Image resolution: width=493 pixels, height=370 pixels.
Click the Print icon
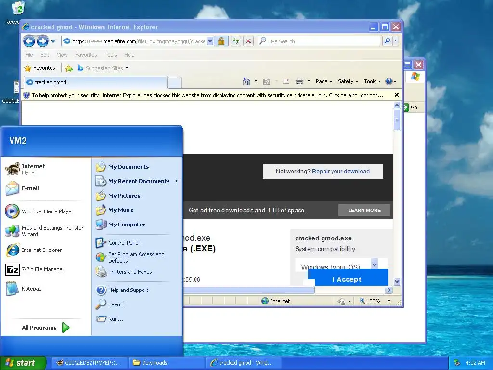coord(299,81)
